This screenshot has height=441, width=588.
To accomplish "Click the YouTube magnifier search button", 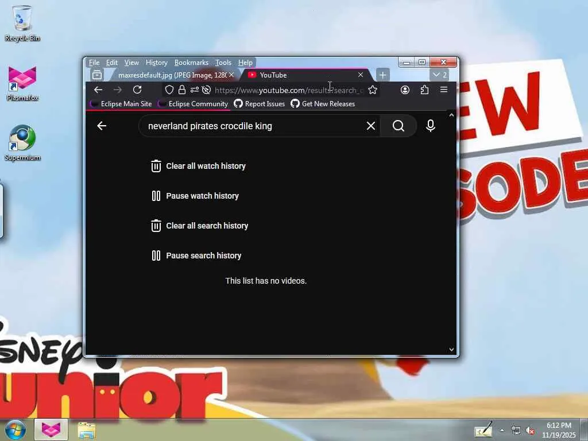I will [x=399, y=126].
